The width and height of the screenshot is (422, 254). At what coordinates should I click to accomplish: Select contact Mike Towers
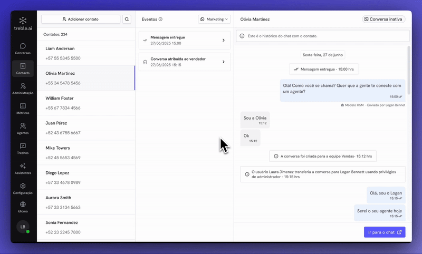(86, 153)
